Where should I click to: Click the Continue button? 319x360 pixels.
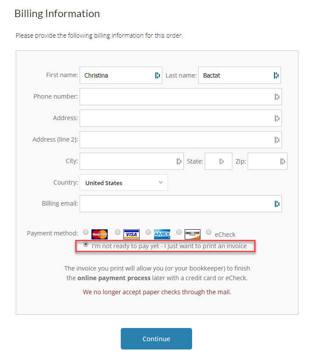click(x=156, y=339)
